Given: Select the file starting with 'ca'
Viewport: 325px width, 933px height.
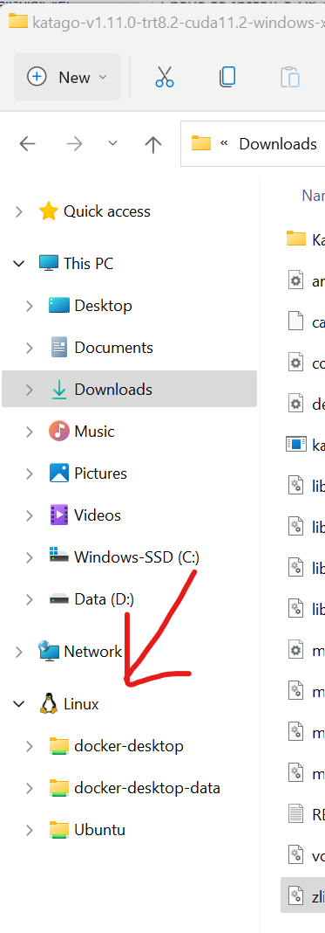Looking at the screenshot, I should pos(306,321).
